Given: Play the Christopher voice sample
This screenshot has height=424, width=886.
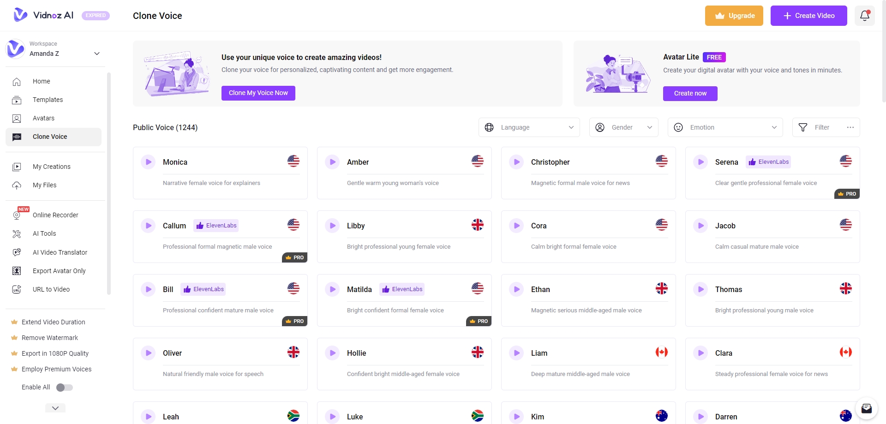Looking at the screenshot, I should (516, 162).
